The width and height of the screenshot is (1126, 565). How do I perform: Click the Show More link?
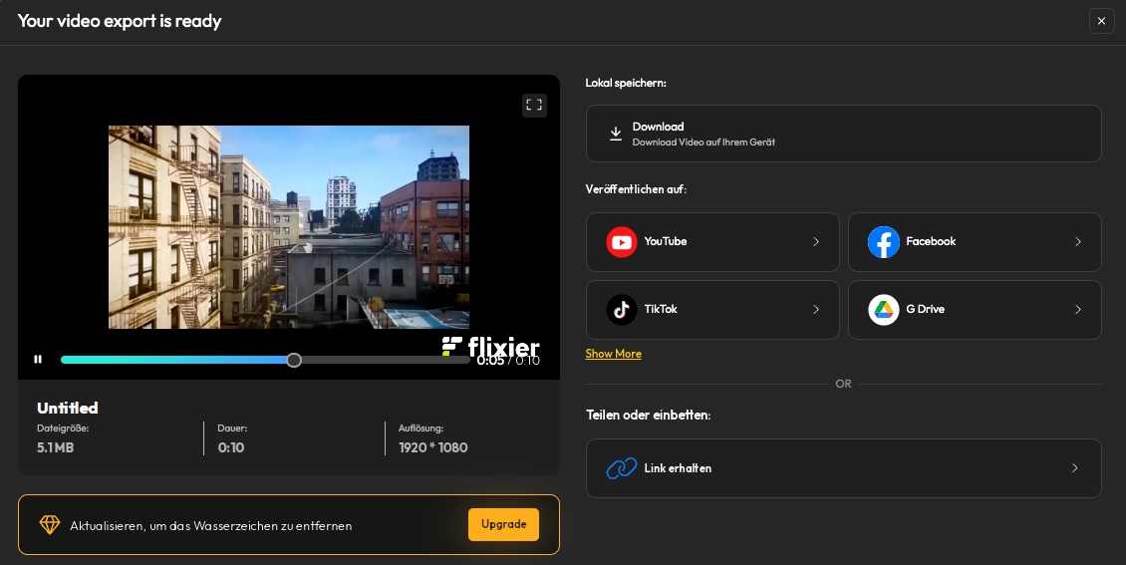(613, 353)
